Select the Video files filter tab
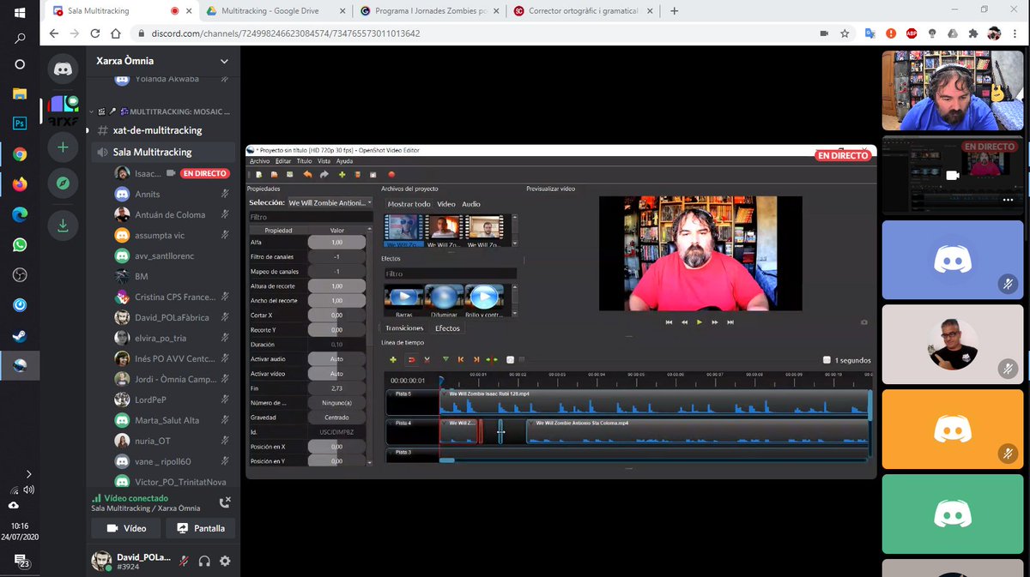Screen dimensions: 1030x577 [446, 204]
